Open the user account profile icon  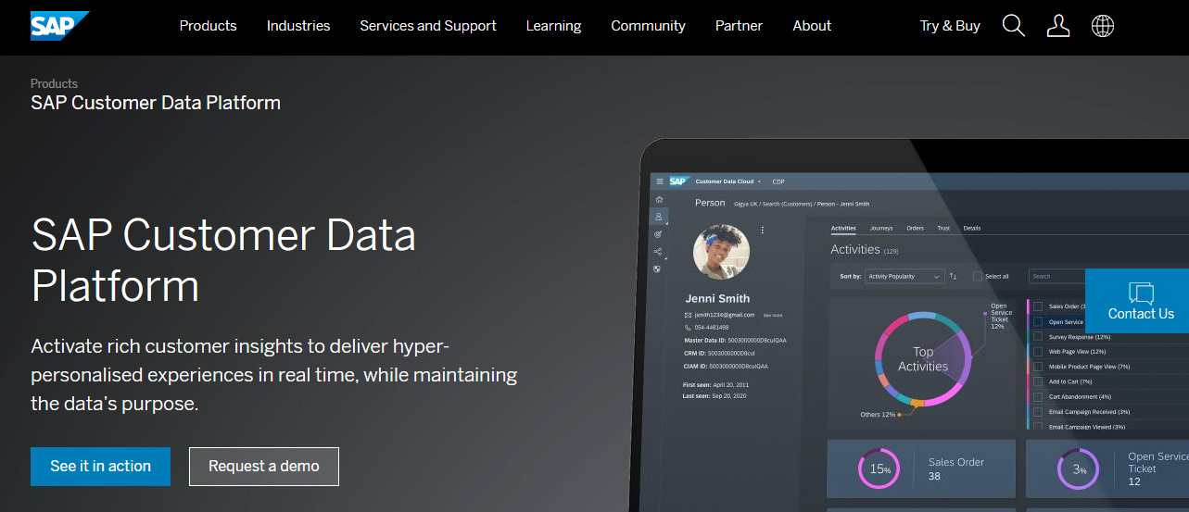pyautogui.click(x=1058, y=26)
